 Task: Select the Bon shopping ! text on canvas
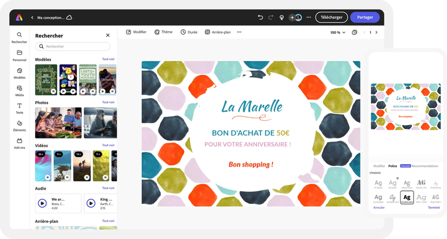pos(251,165)
